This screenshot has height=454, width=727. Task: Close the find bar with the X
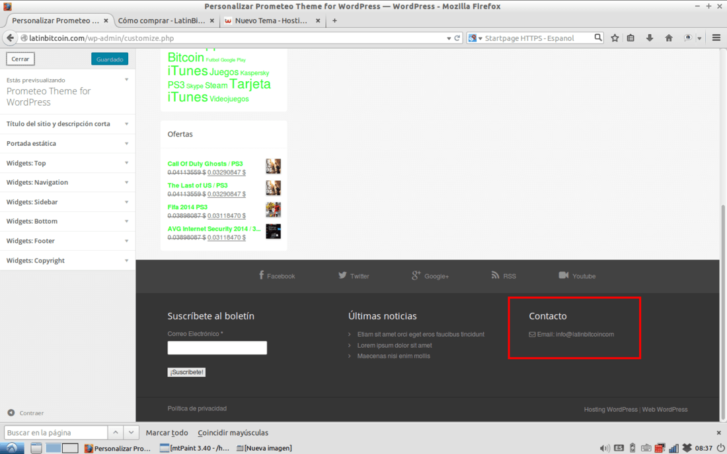click(718, 433)
